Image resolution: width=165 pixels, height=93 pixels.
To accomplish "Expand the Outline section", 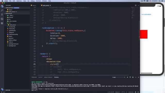I will tap(8, 90).
